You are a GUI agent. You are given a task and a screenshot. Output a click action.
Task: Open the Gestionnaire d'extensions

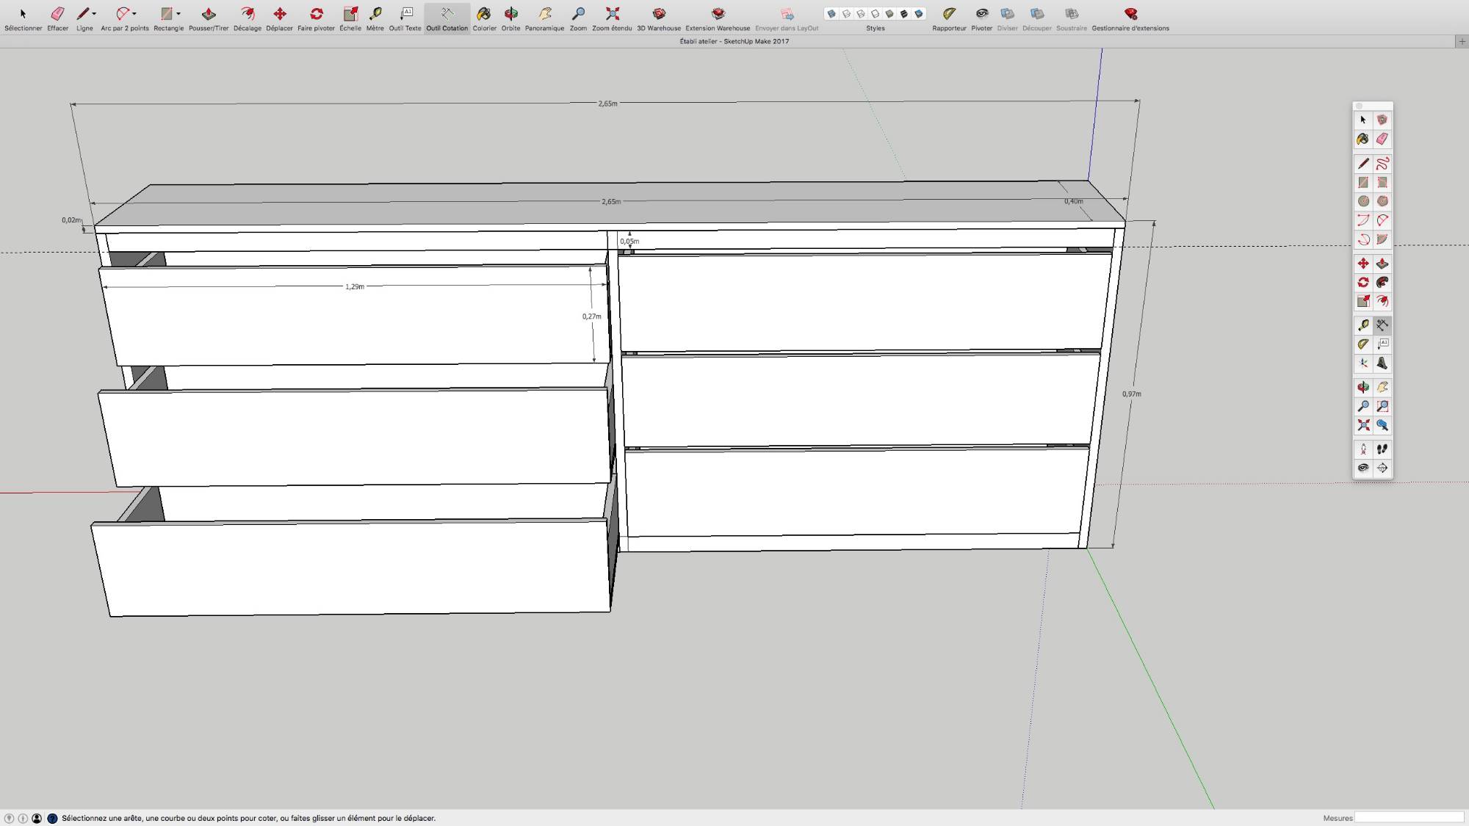pos(1131,13)
